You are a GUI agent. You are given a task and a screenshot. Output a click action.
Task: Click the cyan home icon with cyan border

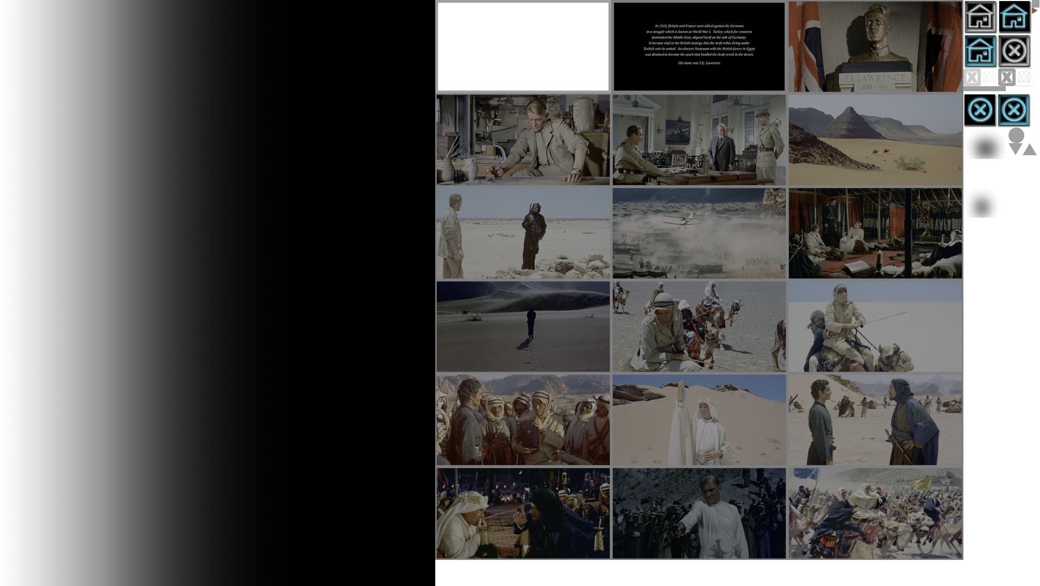point(980,51)
